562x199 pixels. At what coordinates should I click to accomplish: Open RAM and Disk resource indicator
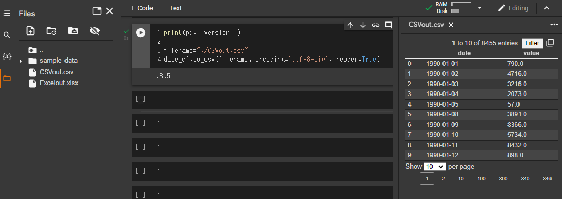(x=454, y=7)
